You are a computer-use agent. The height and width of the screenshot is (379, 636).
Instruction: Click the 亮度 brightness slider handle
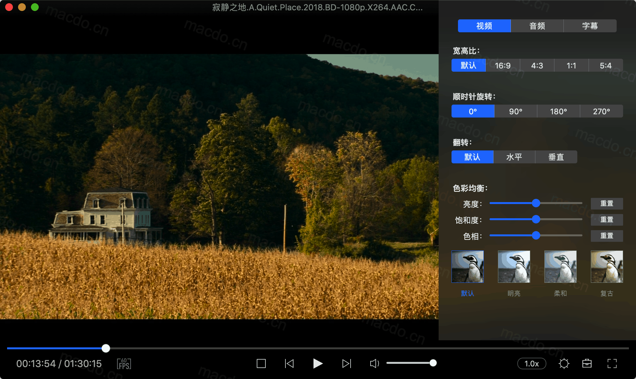click(x=536, y=203)
